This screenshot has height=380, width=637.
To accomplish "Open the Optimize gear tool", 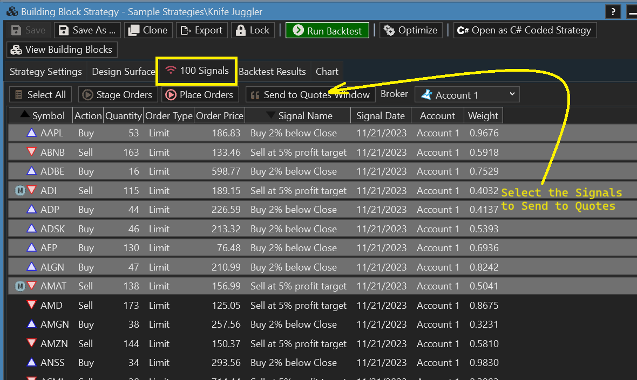I will point(411,31).
